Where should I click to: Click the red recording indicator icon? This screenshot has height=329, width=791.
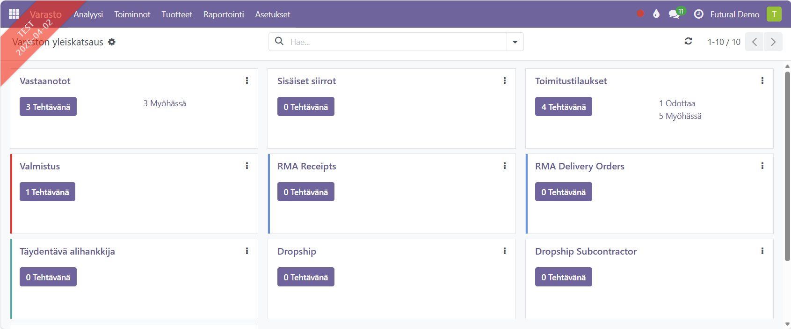point(640,14)
